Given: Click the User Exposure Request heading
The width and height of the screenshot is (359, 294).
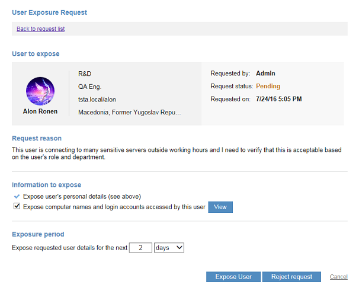Looking at the screenshot, I should [49, 12].
